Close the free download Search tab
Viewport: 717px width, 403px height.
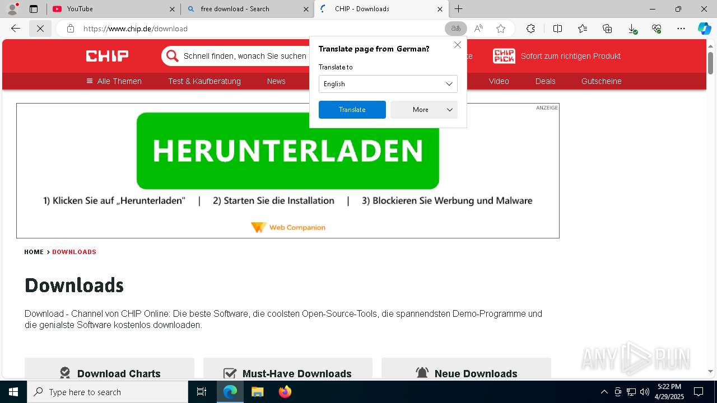[306, 9]
